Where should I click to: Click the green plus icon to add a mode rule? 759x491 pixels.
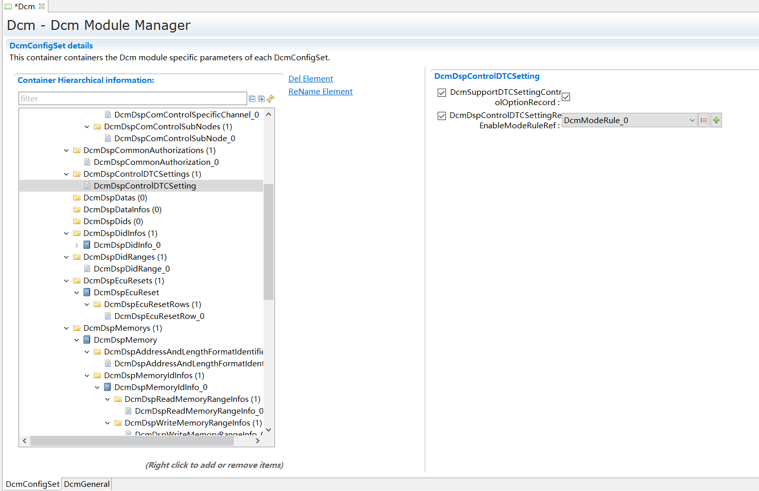tap(716, 120)
